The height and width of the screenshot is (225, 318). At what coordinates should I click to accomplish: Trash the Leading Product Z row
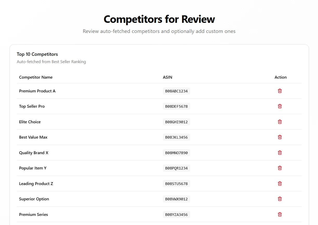(x=280, y=183)
